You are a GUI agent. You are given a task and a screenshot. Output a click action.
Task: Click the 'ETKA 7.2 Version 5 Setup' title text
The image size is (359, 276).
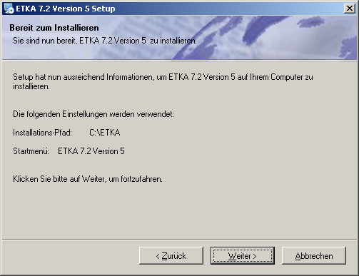66,9
